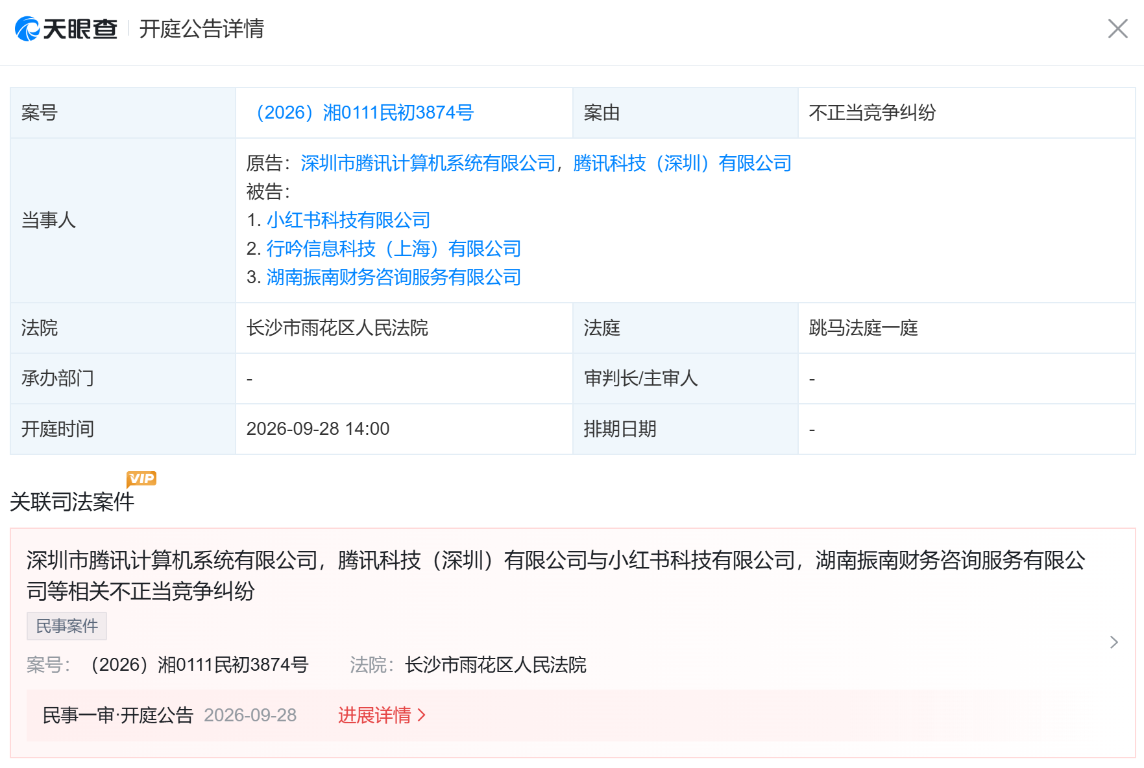Click the 排期日期 label

pos(620,429)
